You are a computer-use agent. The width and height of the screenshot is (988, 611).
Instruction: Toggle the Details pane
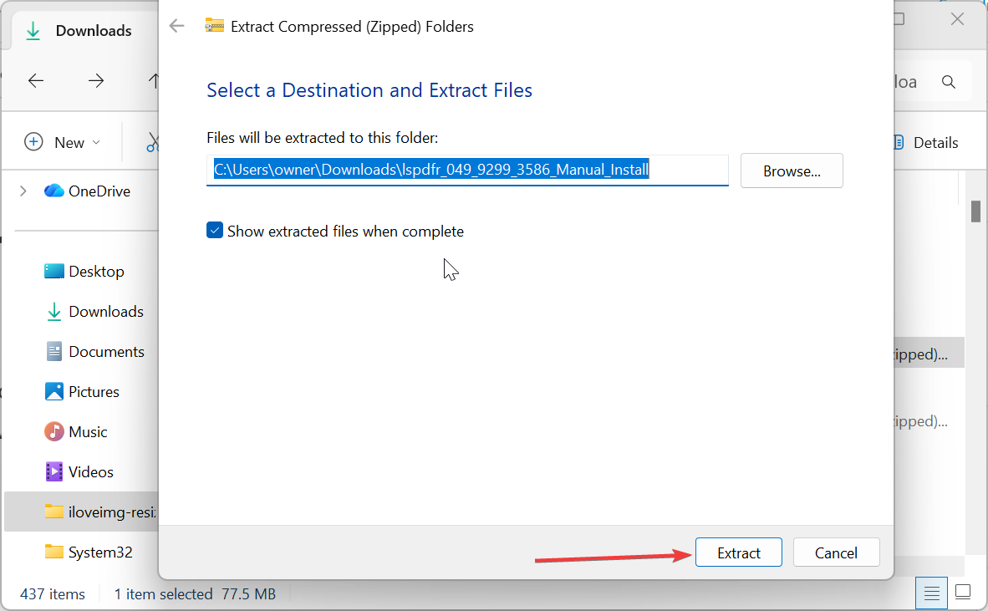click(924, 143)
